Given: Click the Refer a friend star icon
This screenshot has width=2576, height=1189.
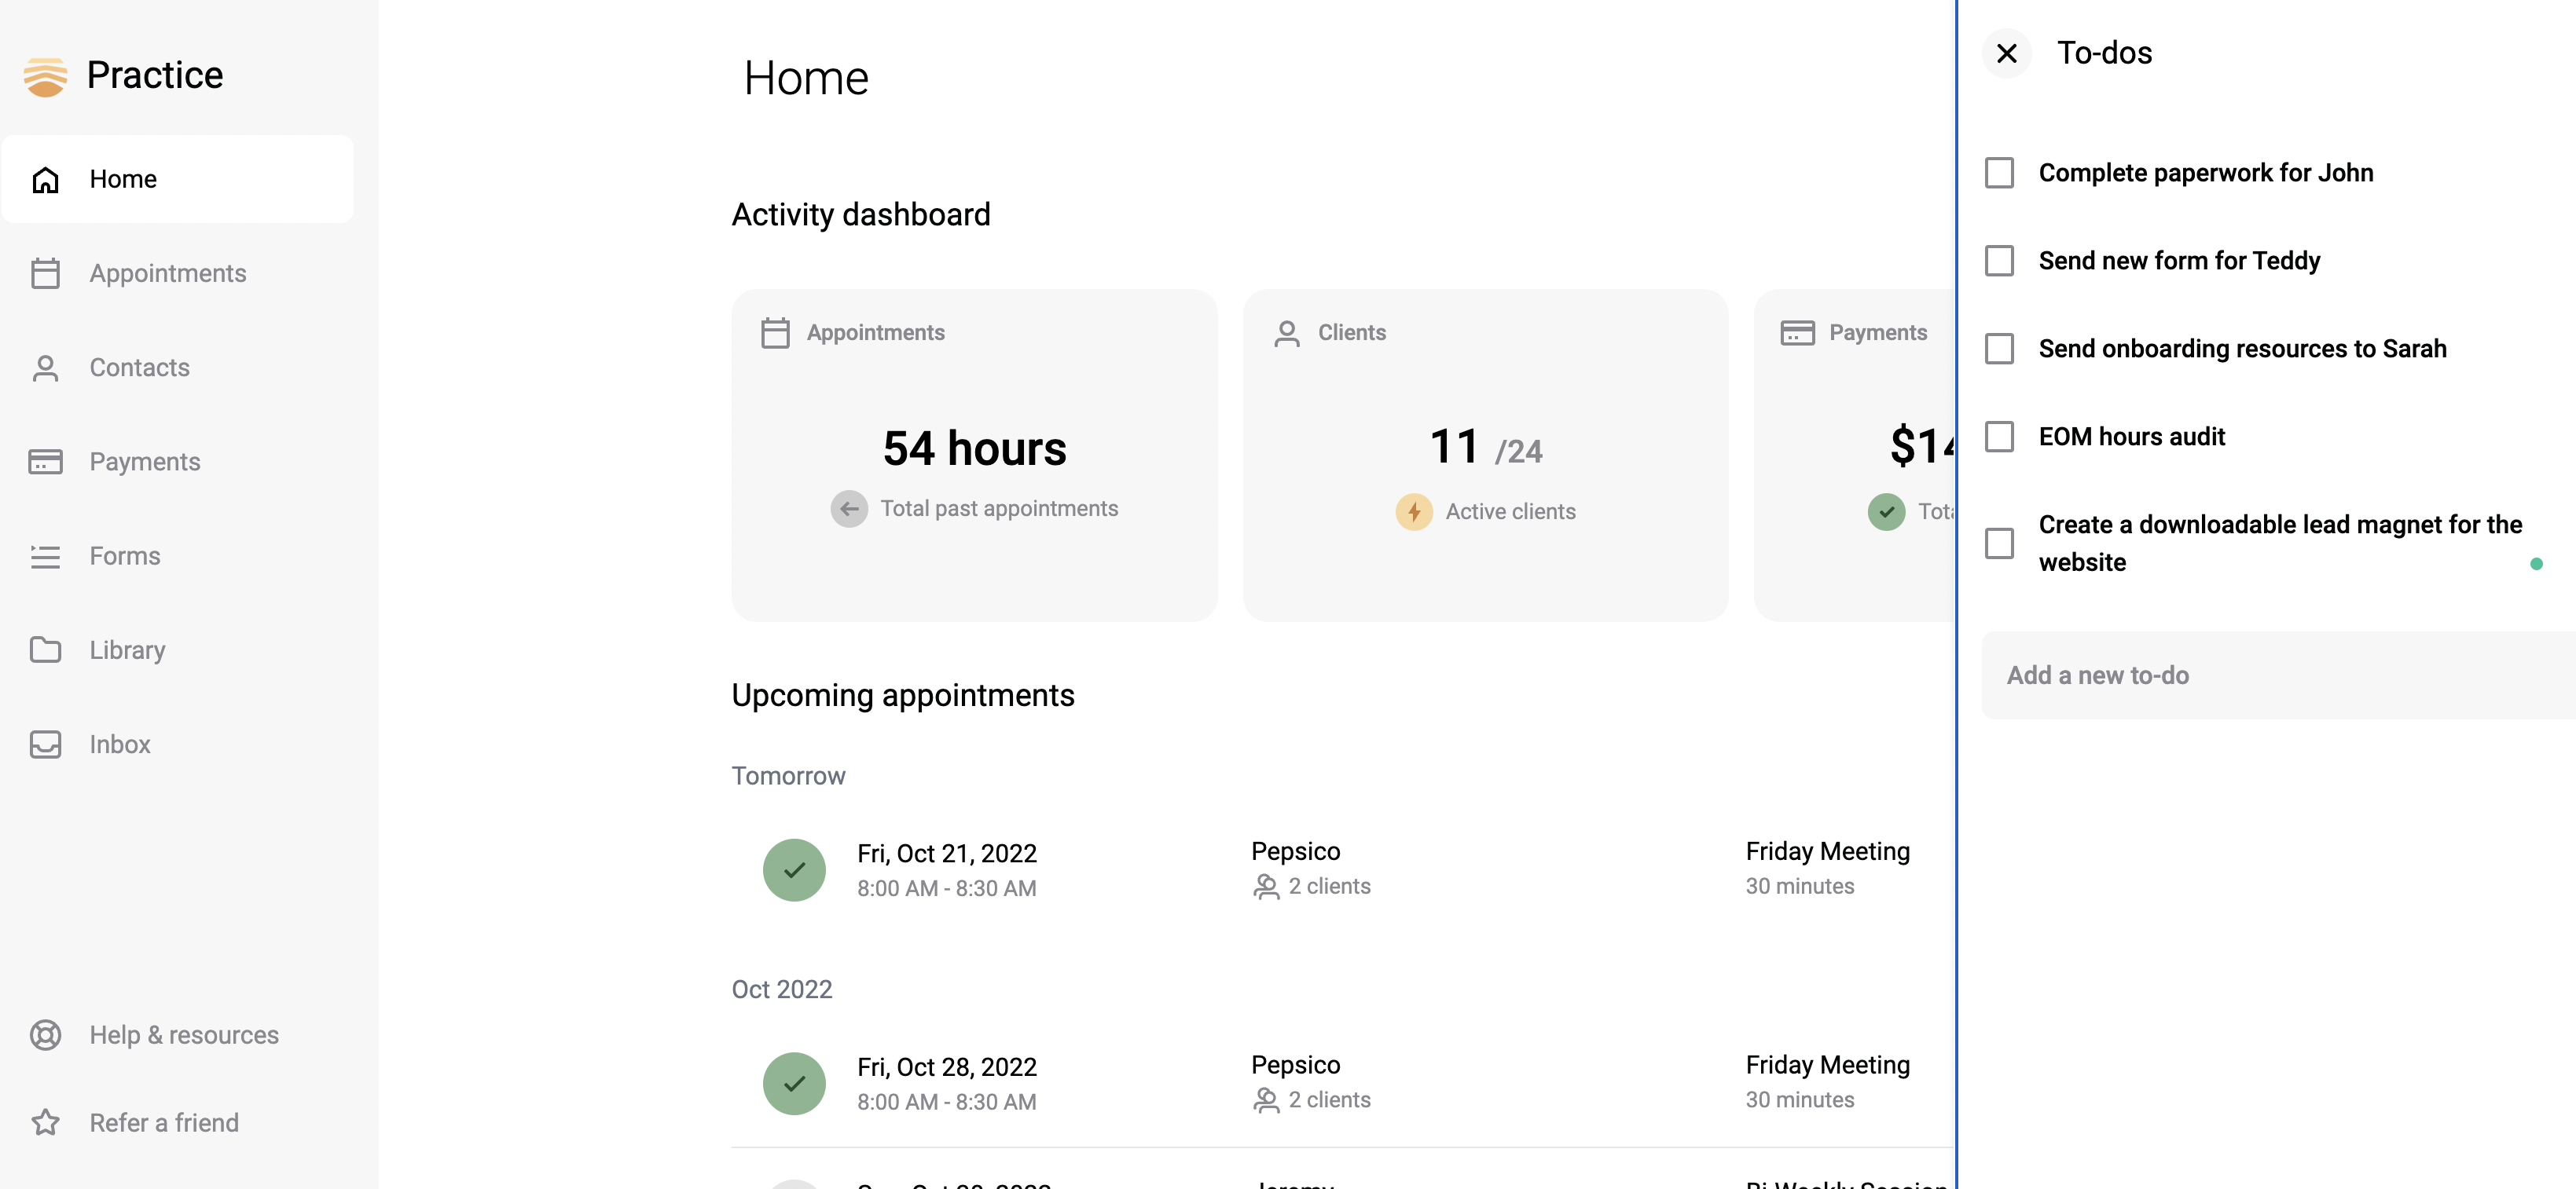Looking at the screenshot, I should (x=46, y=1123).
